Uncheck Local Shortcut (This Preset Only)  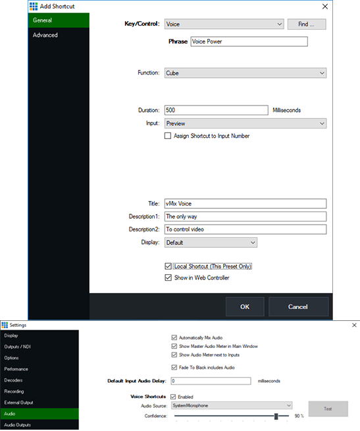168,266
